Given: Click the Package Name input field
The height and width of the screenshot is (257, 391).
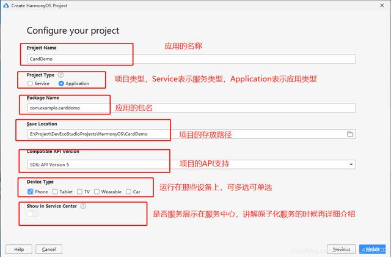Looking at the screenshot, I should tap(191, 108).
